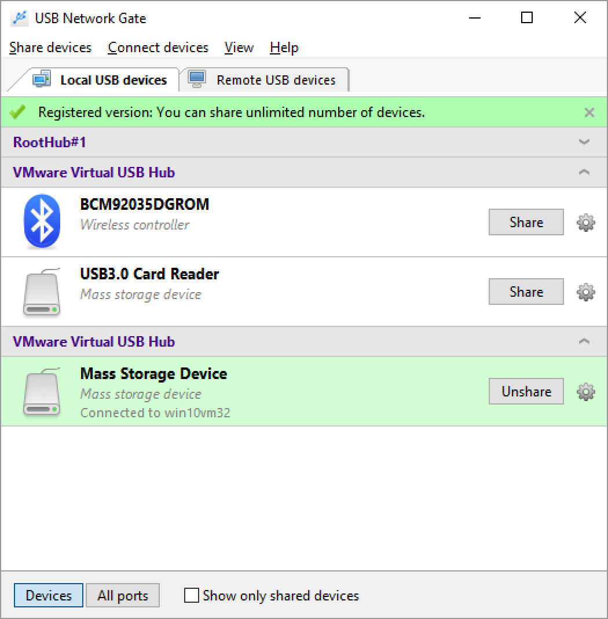Switch to the All ports view
This screenshot has height=619, width=608.
pyautogui.click(x=122, y=595)
